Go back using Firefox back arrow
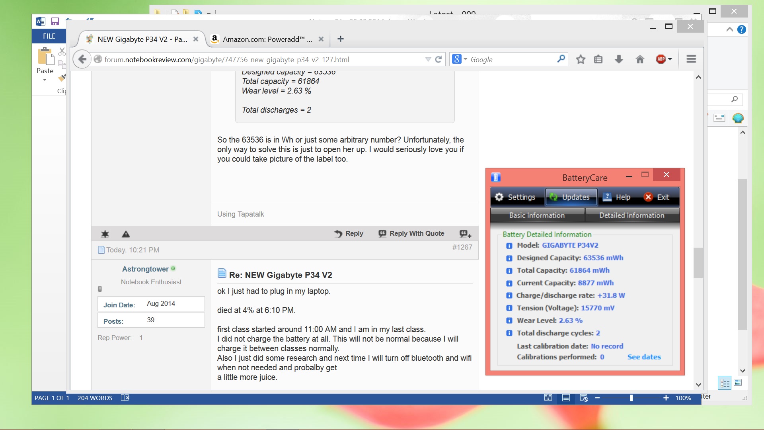764x430 pixels. pos(82,59)
